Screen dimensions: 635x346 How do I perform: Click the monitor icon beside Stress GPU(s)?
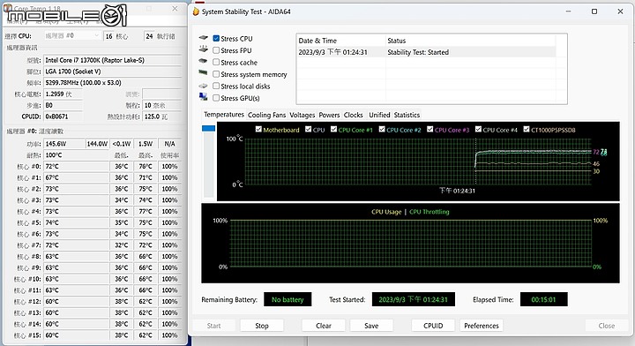coord(204,97)
